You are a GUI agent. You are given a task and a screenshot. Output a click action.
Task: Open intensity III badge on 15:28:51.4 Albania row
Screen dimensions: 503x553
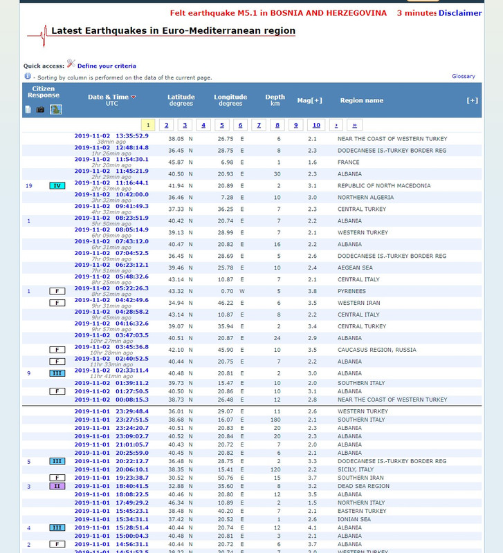point(57,527)
